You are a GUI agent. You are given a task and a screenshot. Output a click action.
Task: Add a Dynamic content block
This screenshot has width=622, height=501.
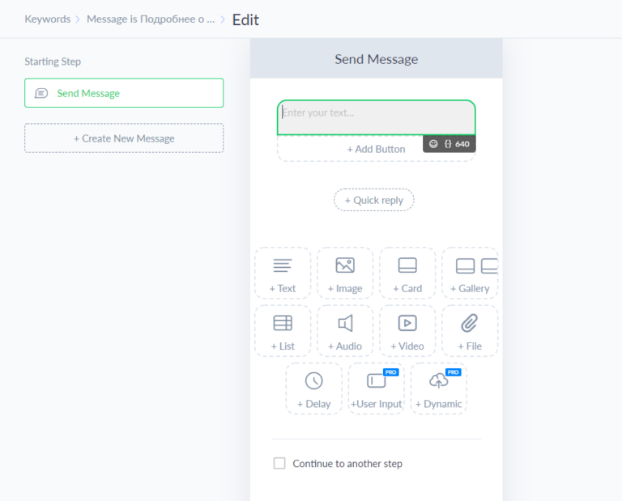439,388
